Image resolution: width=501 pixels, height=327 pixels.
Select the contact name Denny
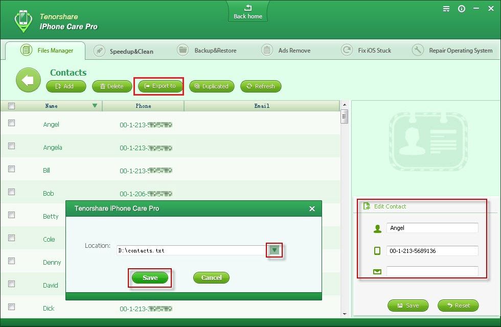tap(52, 263)
